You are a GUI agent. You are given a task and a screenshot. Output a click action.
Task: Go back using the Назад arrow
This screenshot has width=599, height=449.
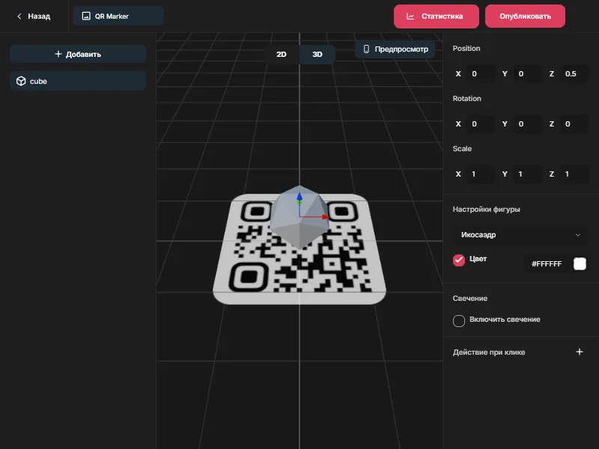(x=19, y=16)
